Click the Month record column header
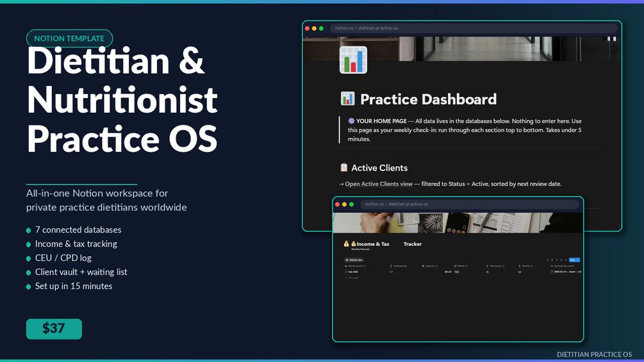 (355, 266)
